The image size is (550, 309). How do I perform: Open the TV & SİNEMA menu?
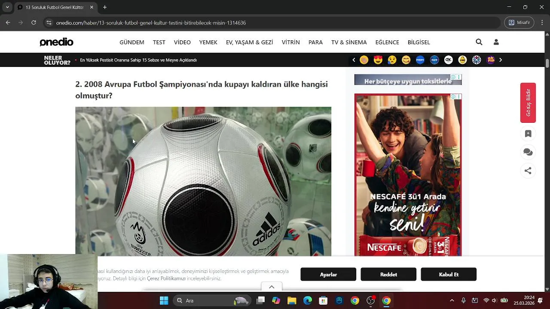[x=349, y=42]
